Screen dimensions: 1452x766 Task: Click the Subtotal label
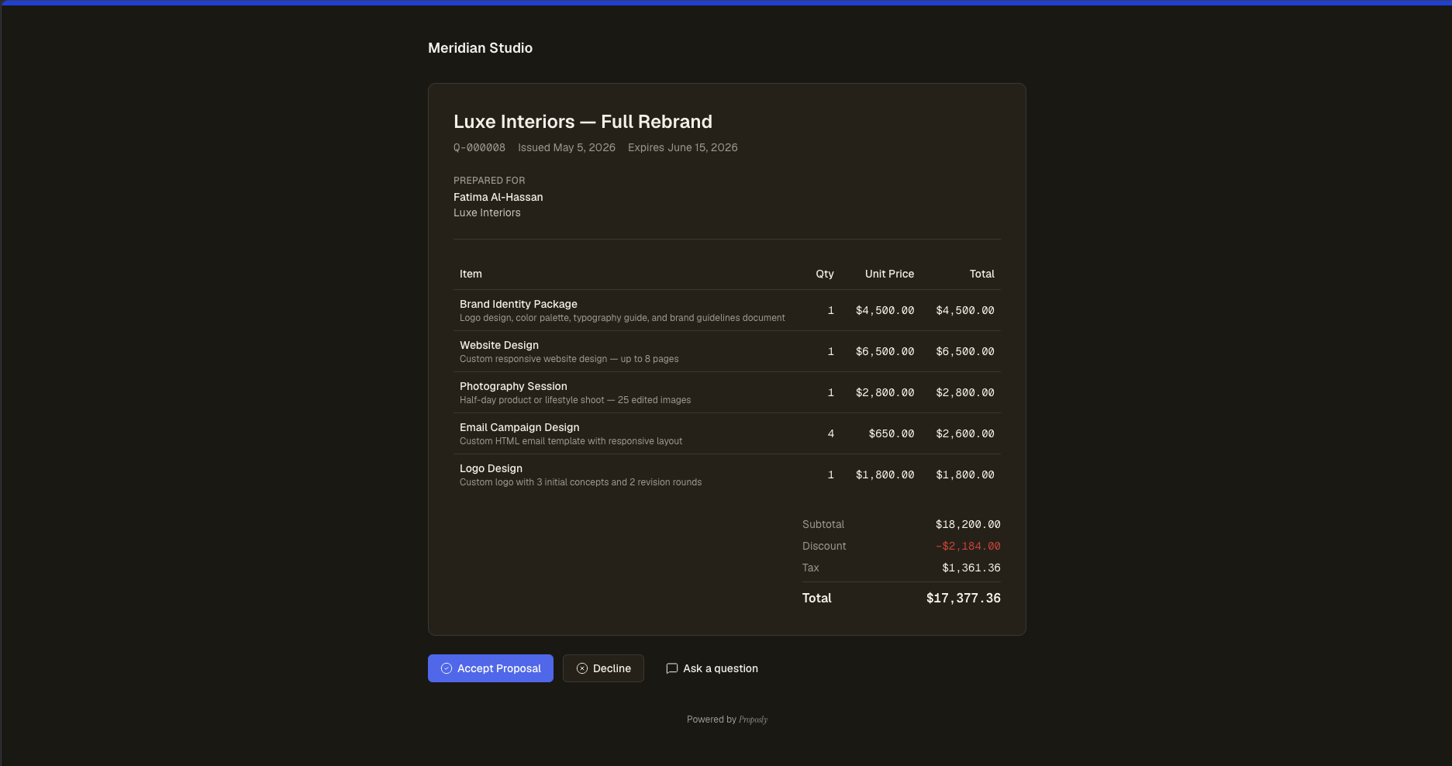coord(823,524)
